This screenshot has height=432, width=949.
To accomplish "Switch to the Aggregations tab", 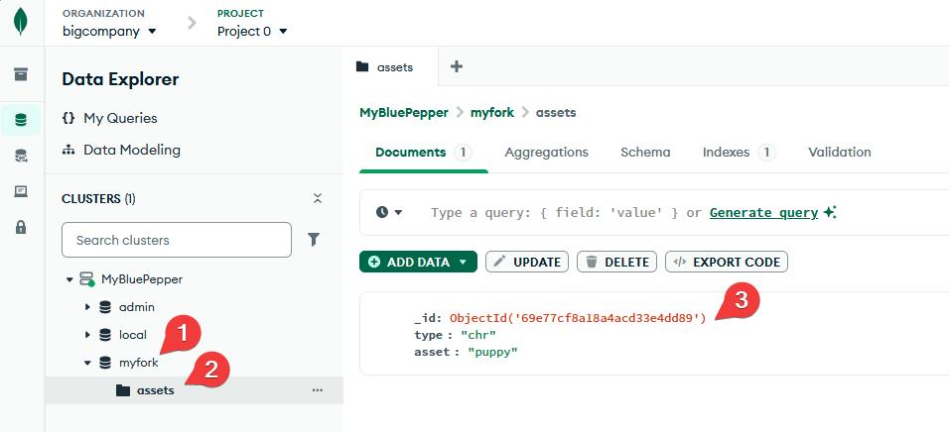I will point(547,153).
